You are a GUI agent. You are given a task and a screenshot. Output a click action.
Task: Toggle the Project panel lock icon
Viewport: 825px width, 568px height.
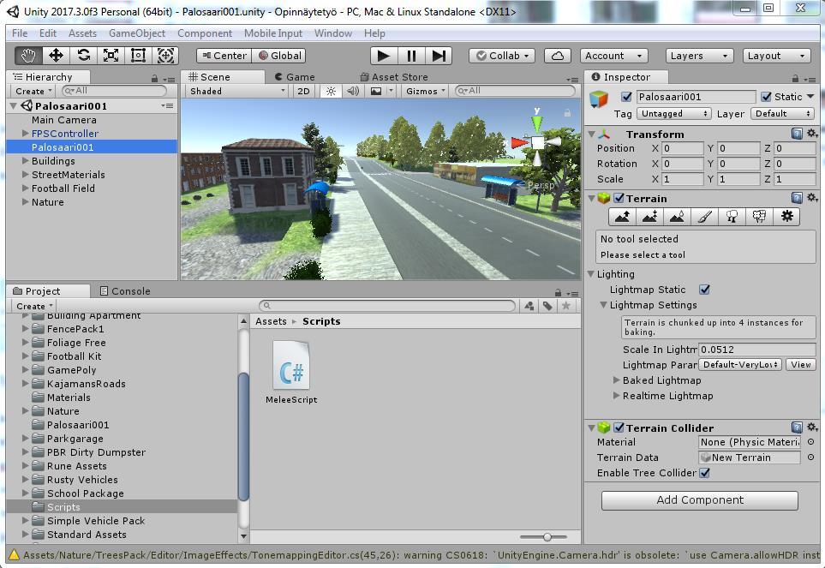[558, 292]
